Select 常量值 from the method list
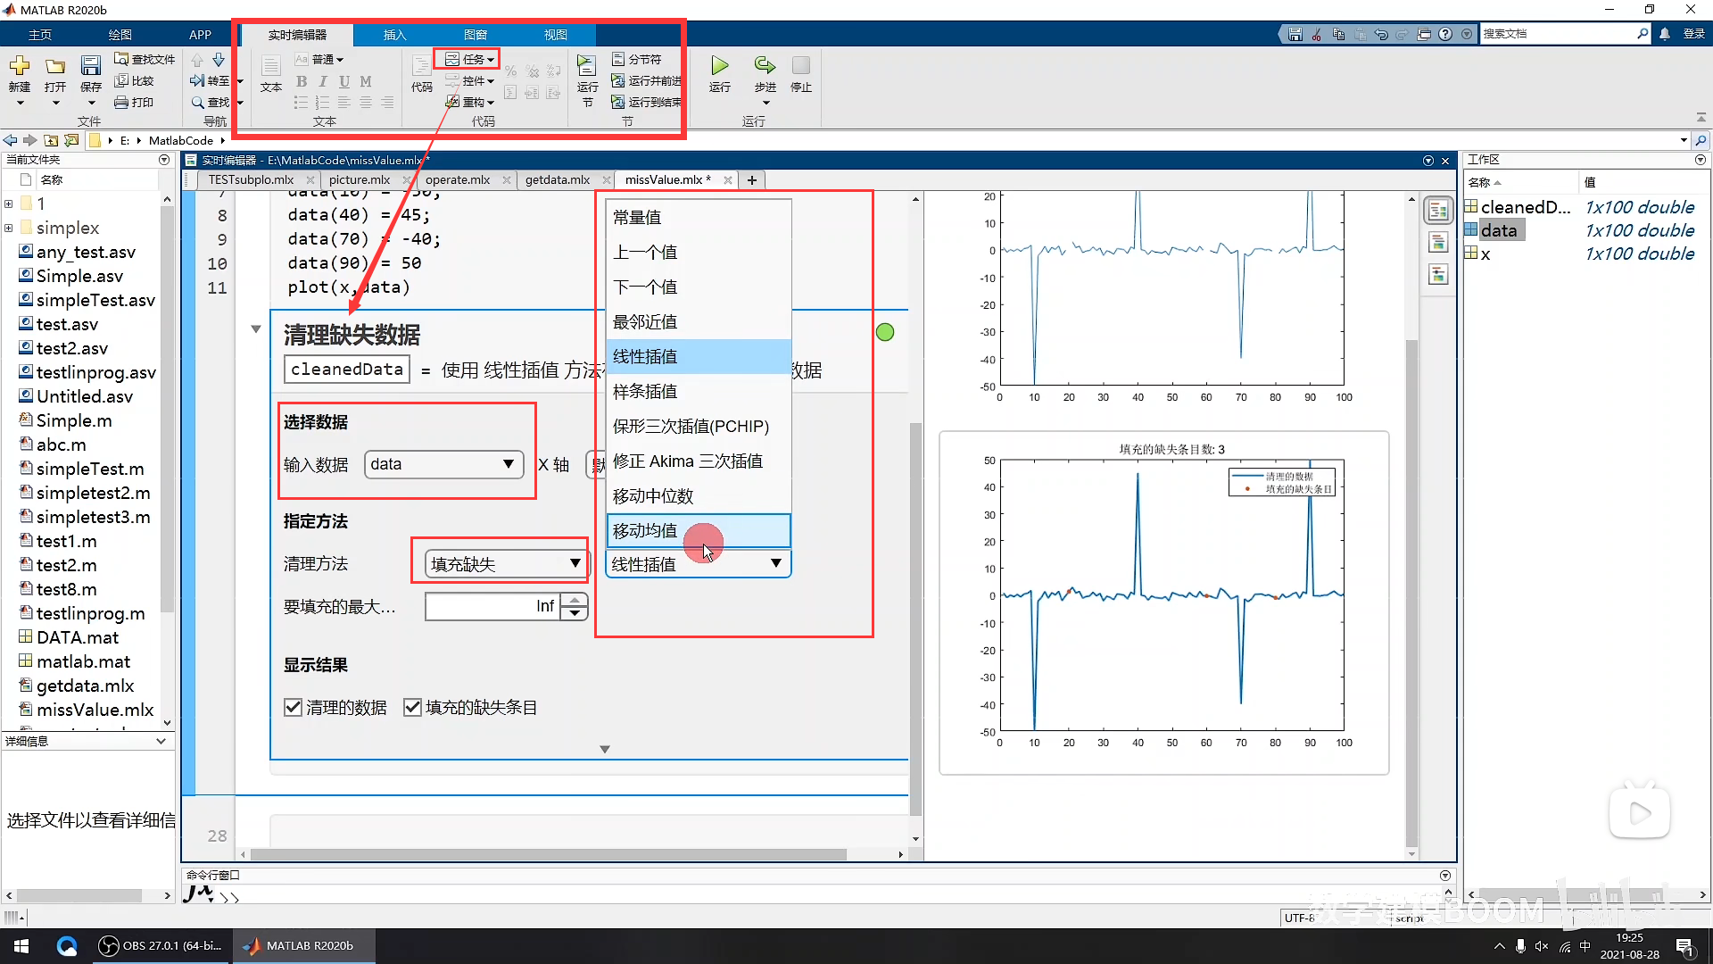The image size is (1713, 964). coord(699,217)
